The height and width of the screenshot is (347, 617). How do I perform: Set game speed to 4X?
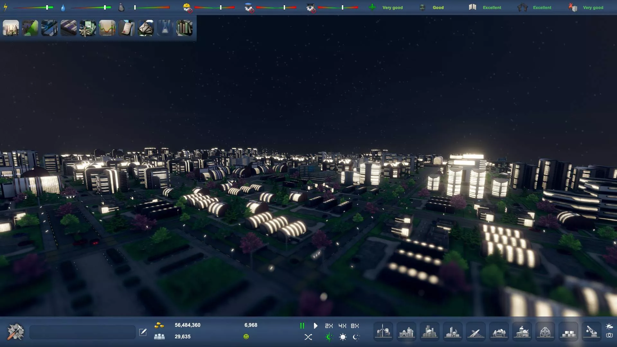pos(342,326)
